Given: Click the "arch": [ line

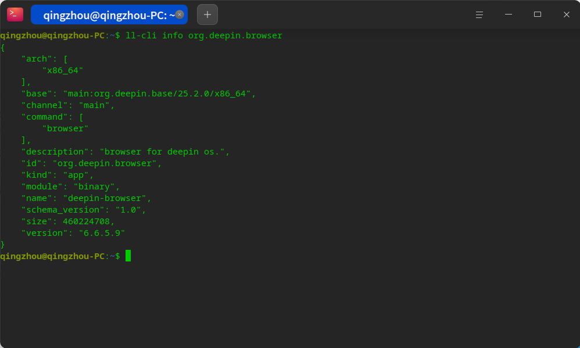Looking at the screenshot, I should pyautogui.click(x=44, y=59).
